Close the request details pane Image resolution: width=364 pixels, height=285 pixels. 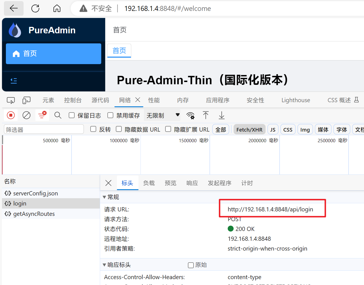[108, 183]
